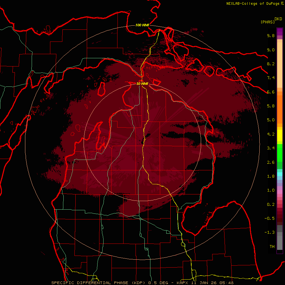Click the 50 NMI range ring label
Viewport: 285px width, 285px height.
(x=142, y=84)
